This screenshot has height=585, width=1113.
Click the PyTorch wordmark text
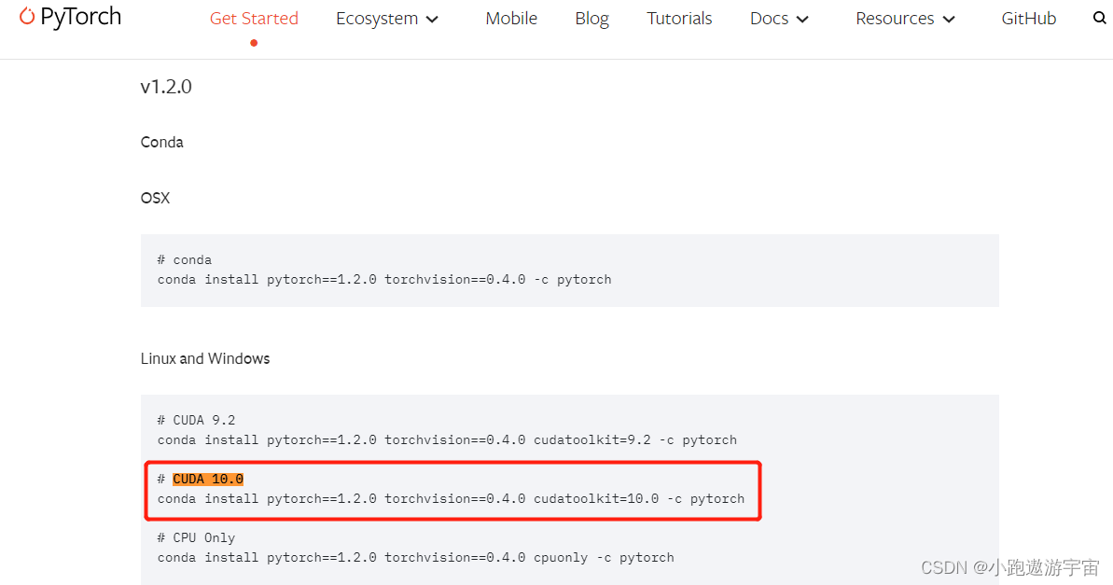click(81, 17)
